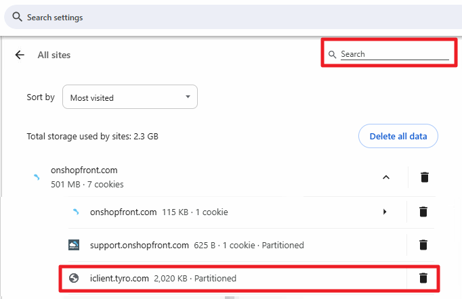
Task: Click trash icon for onshopfront.com 115 KB entry
Action: click(423, 212)
